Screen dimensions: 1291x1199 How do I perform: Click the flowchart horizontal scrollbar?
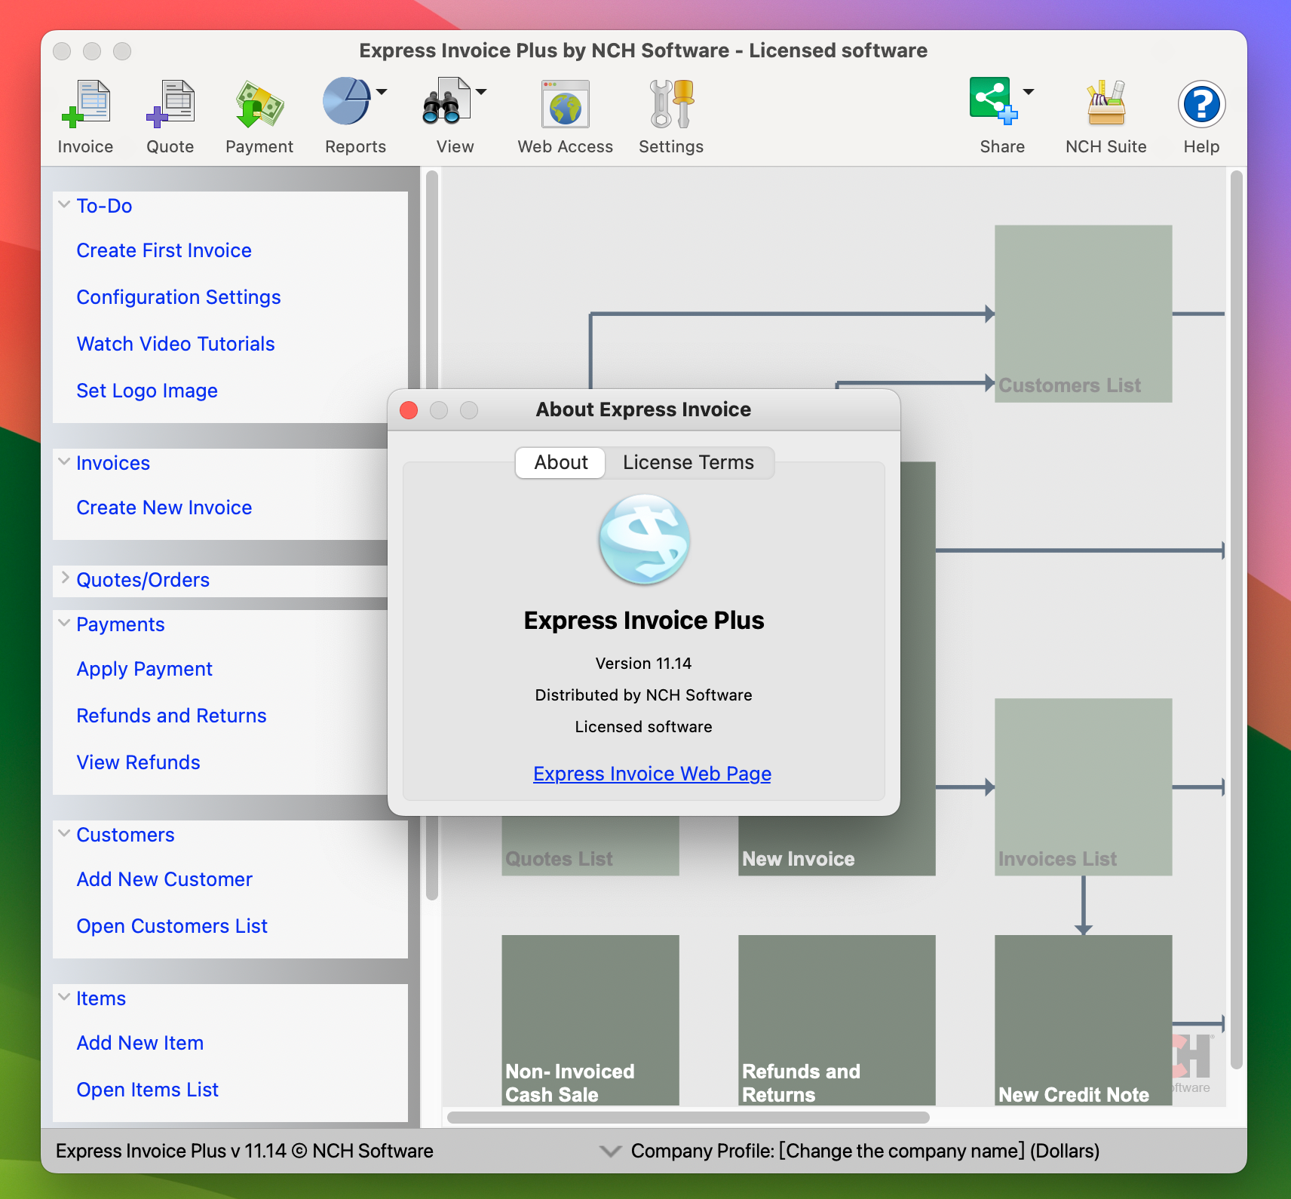pyautogui.click(x=688, y=1118)
